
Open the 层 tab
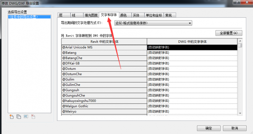[x=64, y=15]
